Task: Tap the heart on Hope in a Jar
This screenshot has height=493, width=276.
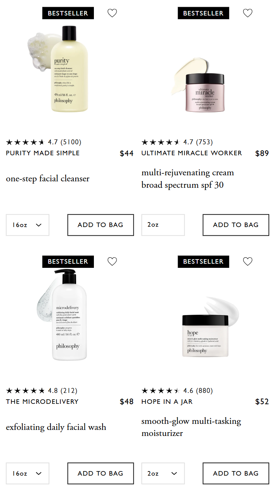Action: pos(247,261)
